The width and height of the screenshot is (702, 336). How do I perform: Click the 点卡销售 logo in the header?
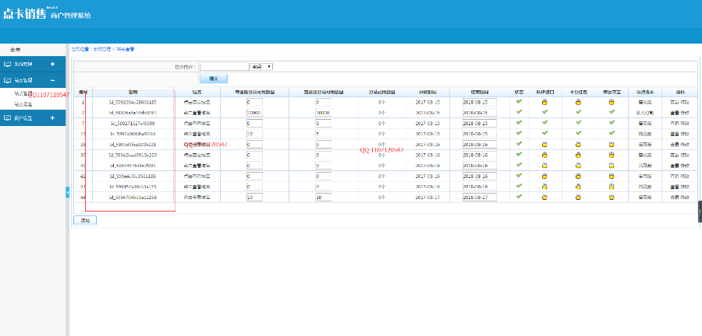25,14
